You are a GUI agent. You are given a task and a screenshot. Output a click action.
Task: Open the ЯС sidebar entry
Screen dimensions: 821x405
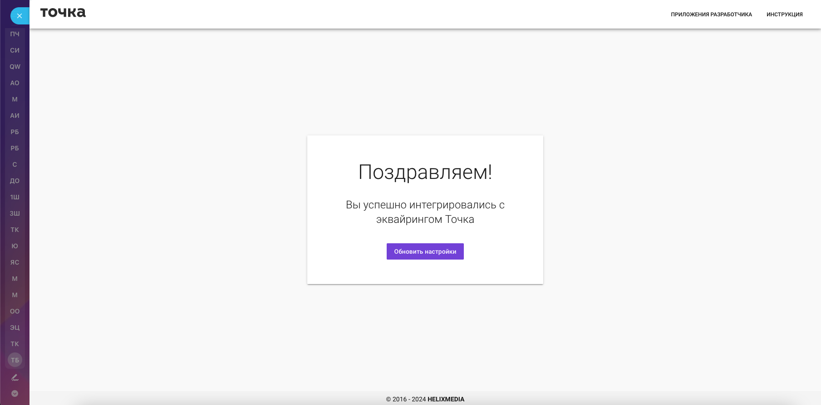15,262
